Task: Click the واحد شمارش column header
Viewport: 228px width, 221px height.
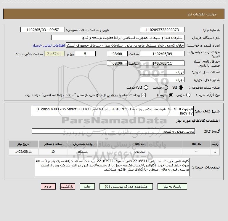Action: [83, 144]
